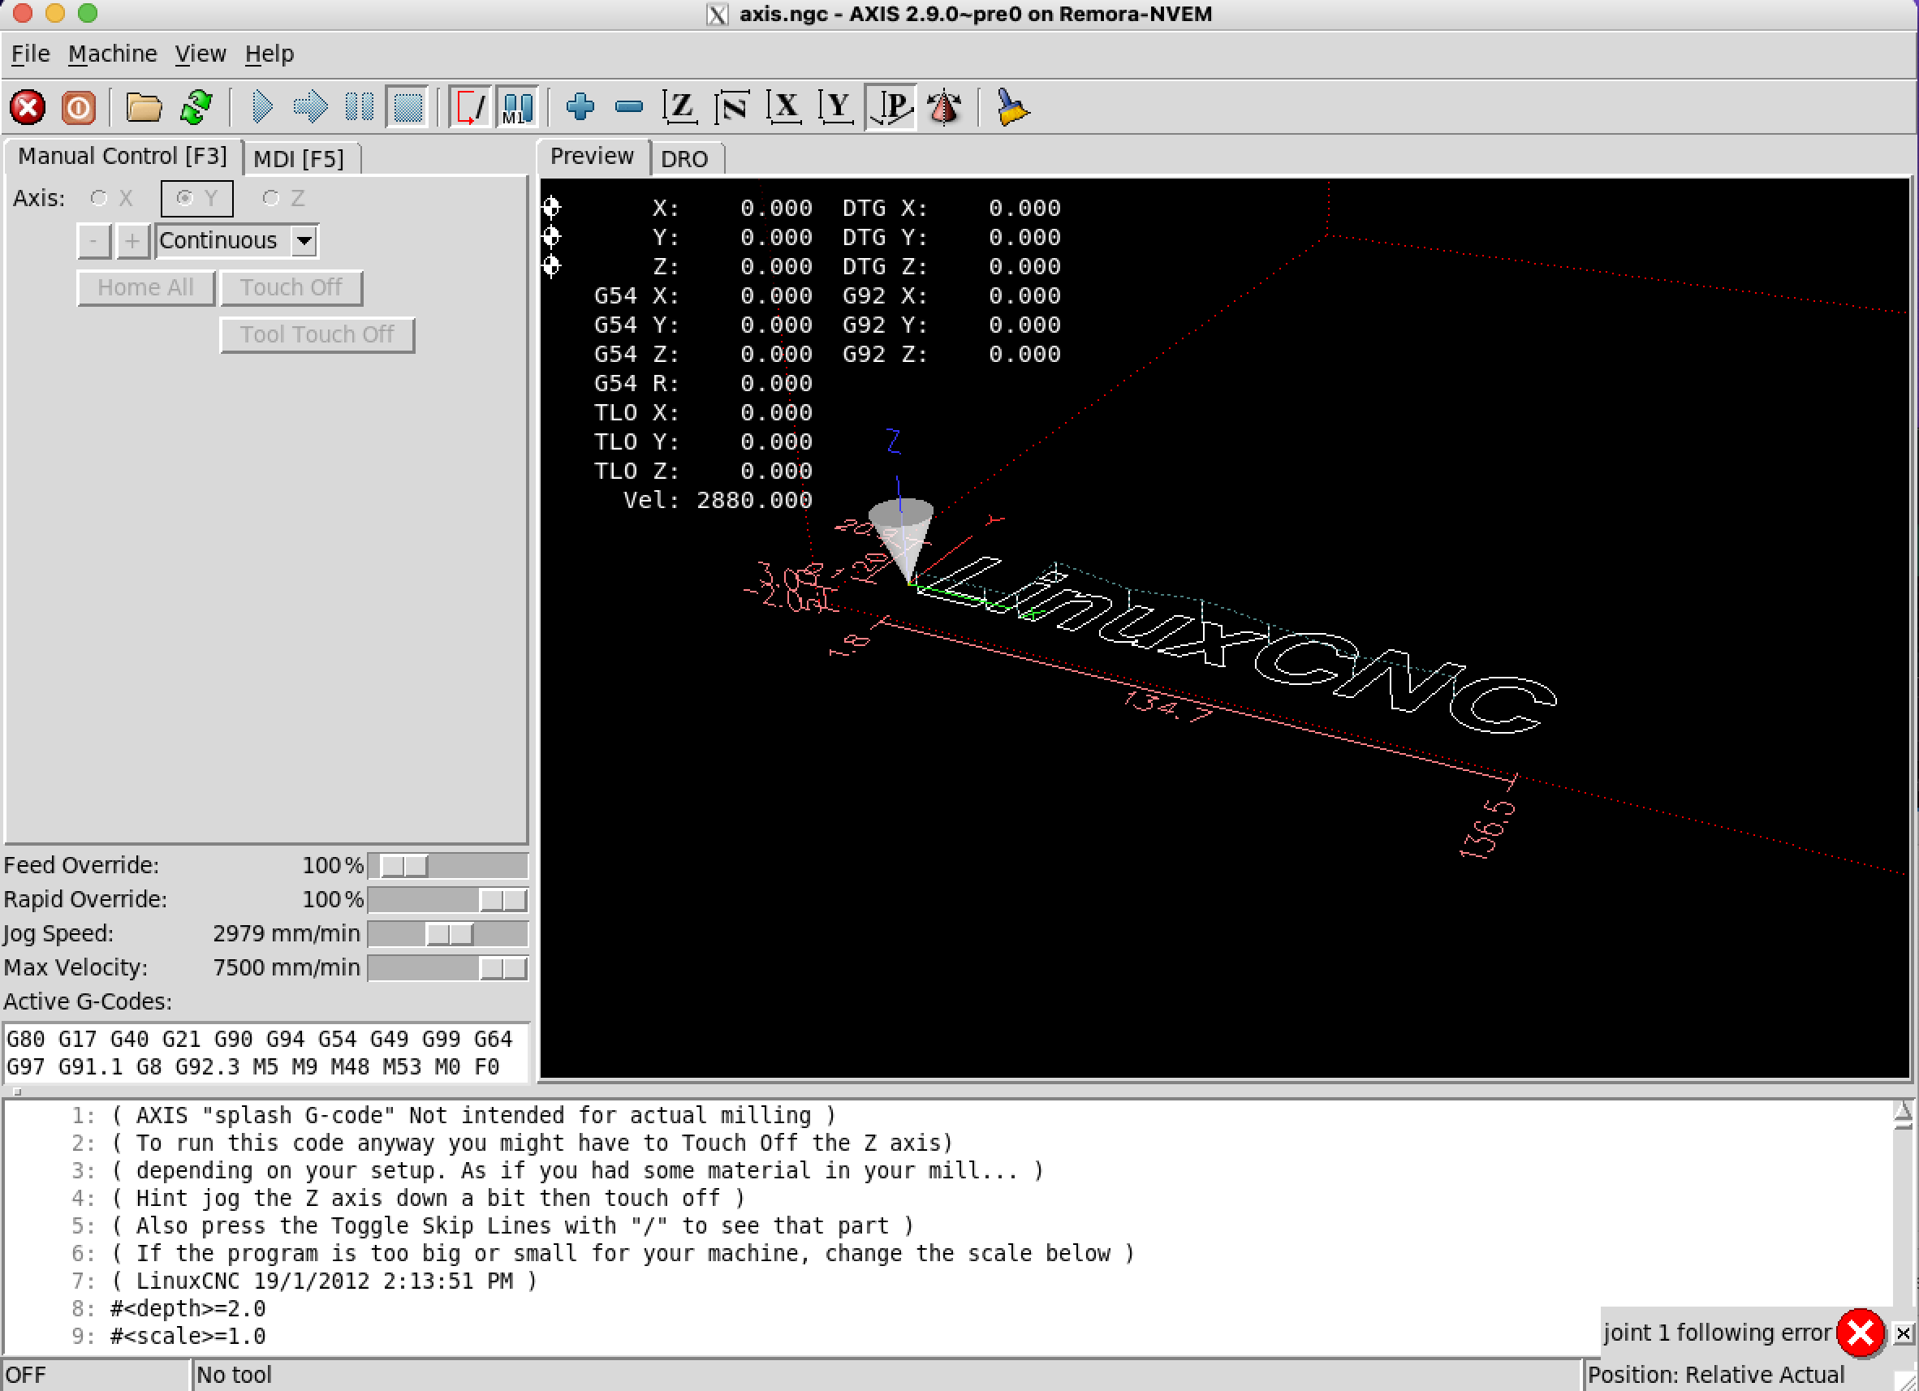Toggle optional pause M1 icon

[x=517, y=107]
